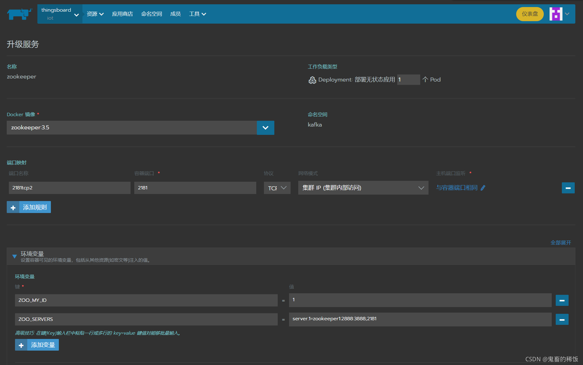The width and height of the screenshot is (583, 365).
Task: Expand the user menu chevron
Action: coord(567,14)
